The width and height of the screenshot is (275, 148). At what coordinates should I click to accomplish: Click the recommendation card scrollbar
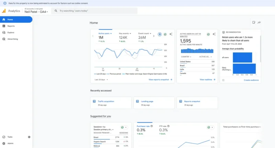[x=260, y=49]
